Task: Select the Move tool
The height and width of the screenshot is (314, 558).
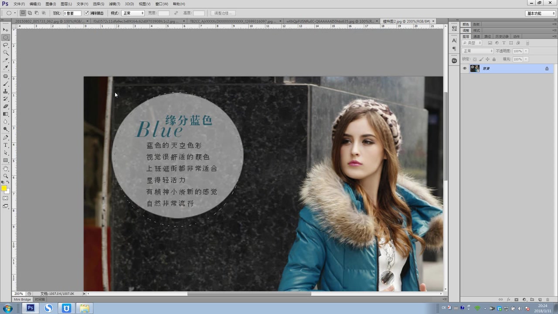Action: click(x=6, y=30)
